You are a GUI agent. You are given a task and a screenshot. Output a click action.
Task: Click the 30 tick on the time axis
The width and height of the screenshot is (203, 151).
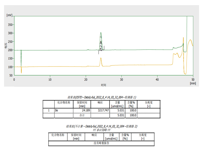pyautogui.click(x=121, y=80)
